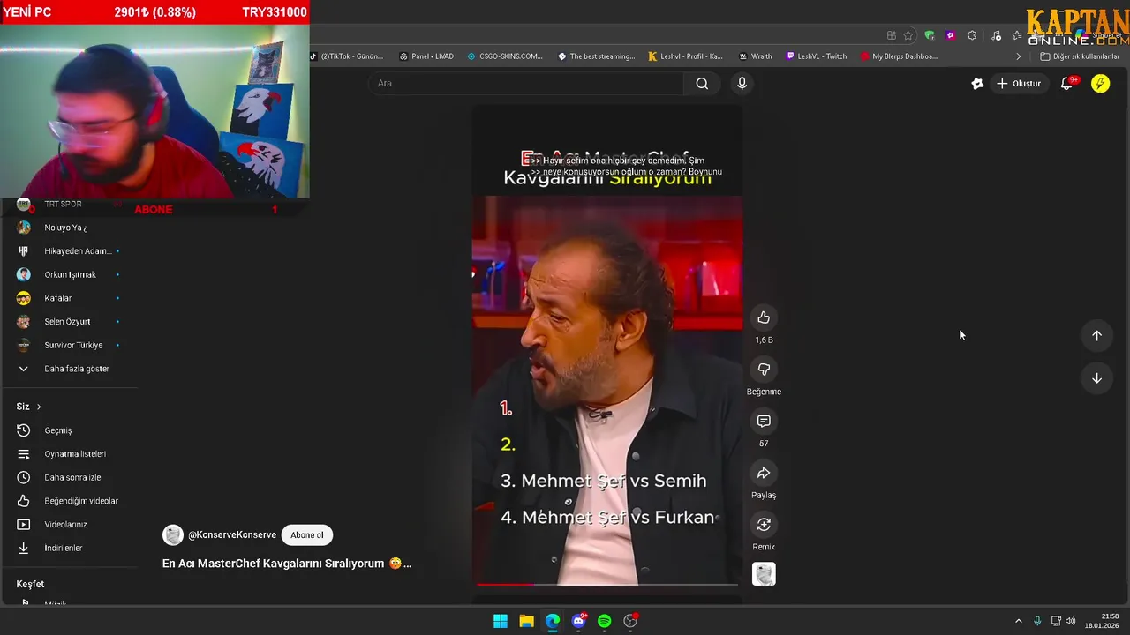Go to next Short with down arrow
Viewport: 1130px width, 635px height.
(1096, 378)
